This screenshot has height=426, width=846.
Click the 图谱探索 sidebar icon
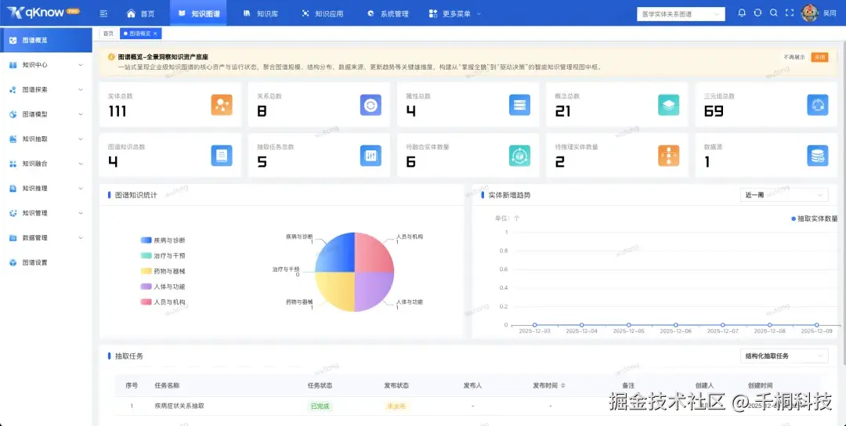pos(13,89)
